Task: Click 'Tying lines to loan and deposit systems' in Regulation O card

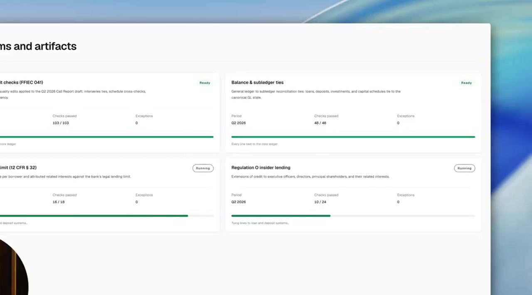Action: (x=260, y=223)
